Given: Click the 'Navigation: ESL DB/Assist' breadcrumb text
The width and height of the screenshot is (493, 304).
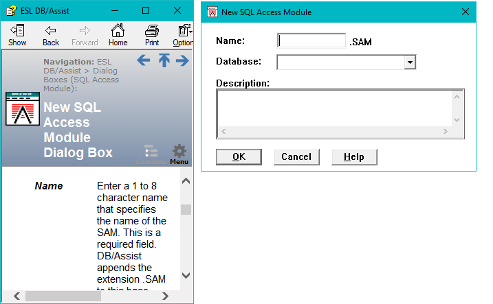Looking at the screenshot, I should (x=81, y=75).
